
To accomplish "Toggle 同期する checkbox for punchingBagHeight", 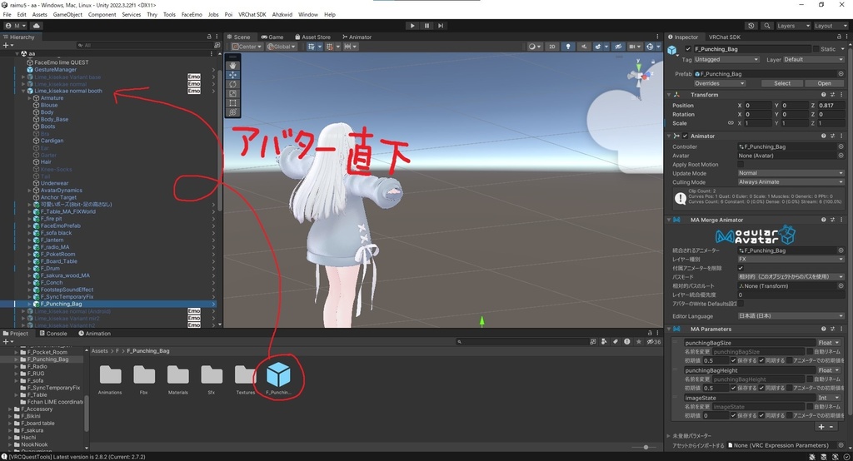I will (761, 388).
